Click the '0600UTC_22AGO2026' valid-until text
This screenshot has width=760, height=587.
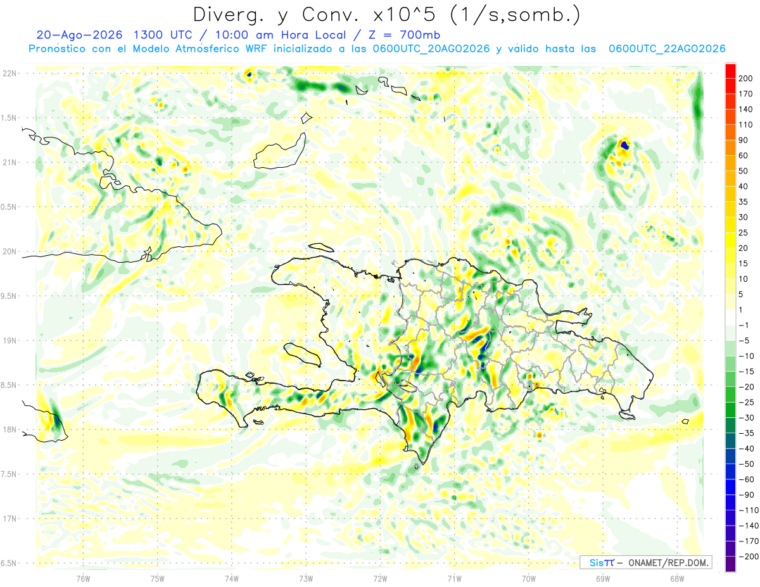666,49
